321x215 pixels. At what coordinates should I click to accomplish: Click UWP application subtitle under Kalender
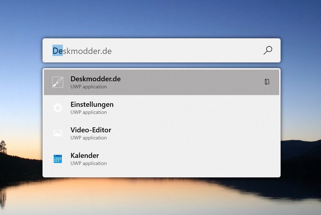(89, 163)
